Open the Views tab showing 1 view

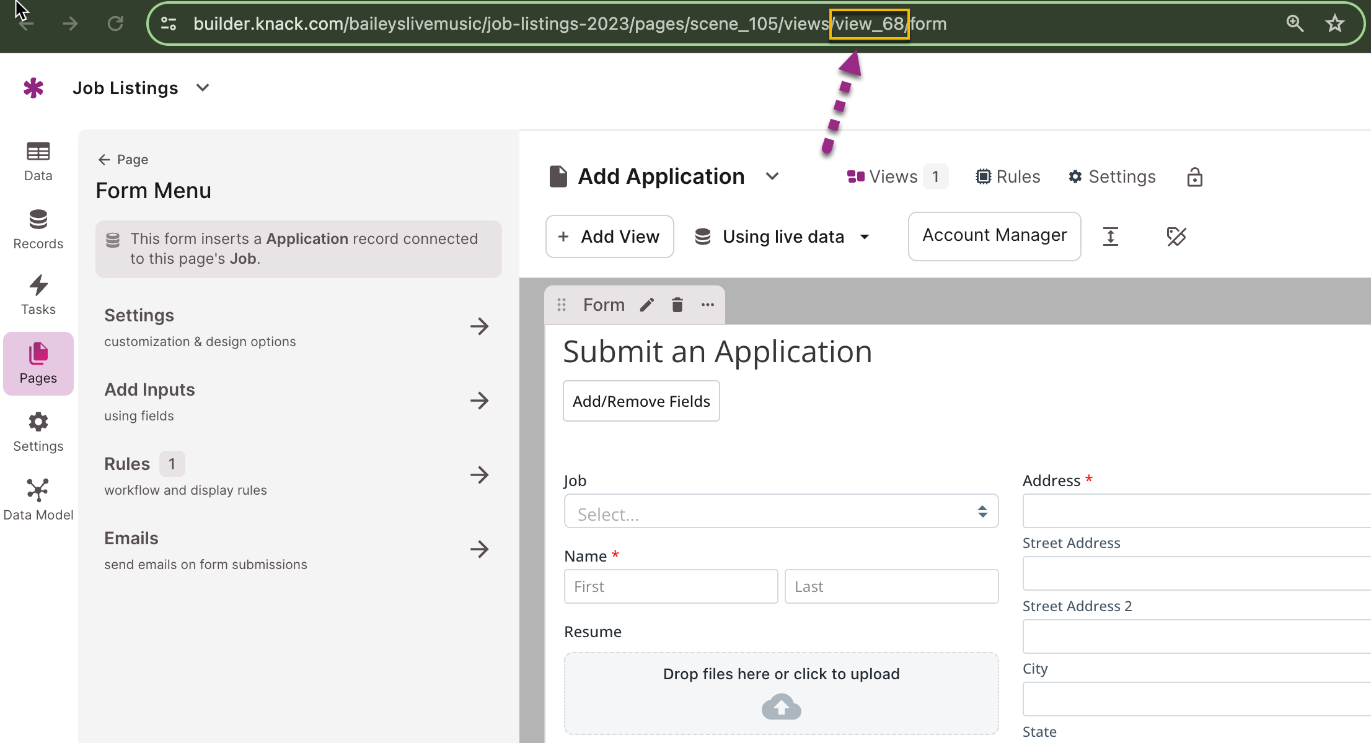coord(893,176)
